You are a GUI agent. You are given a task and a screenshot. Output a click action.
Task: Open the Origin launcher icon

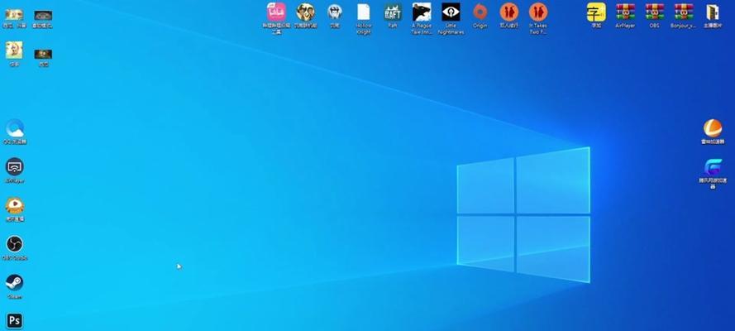click(x=480, y=12)
